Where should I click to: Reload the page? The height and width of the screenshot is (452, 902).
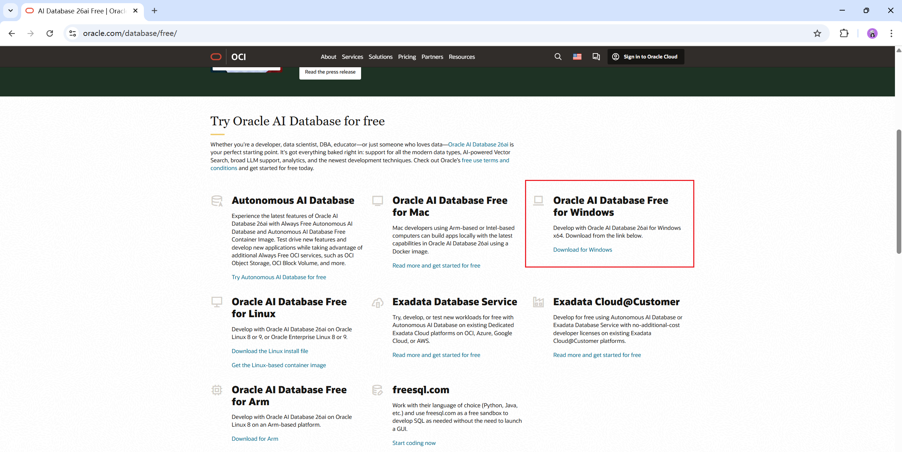point(50,33)
